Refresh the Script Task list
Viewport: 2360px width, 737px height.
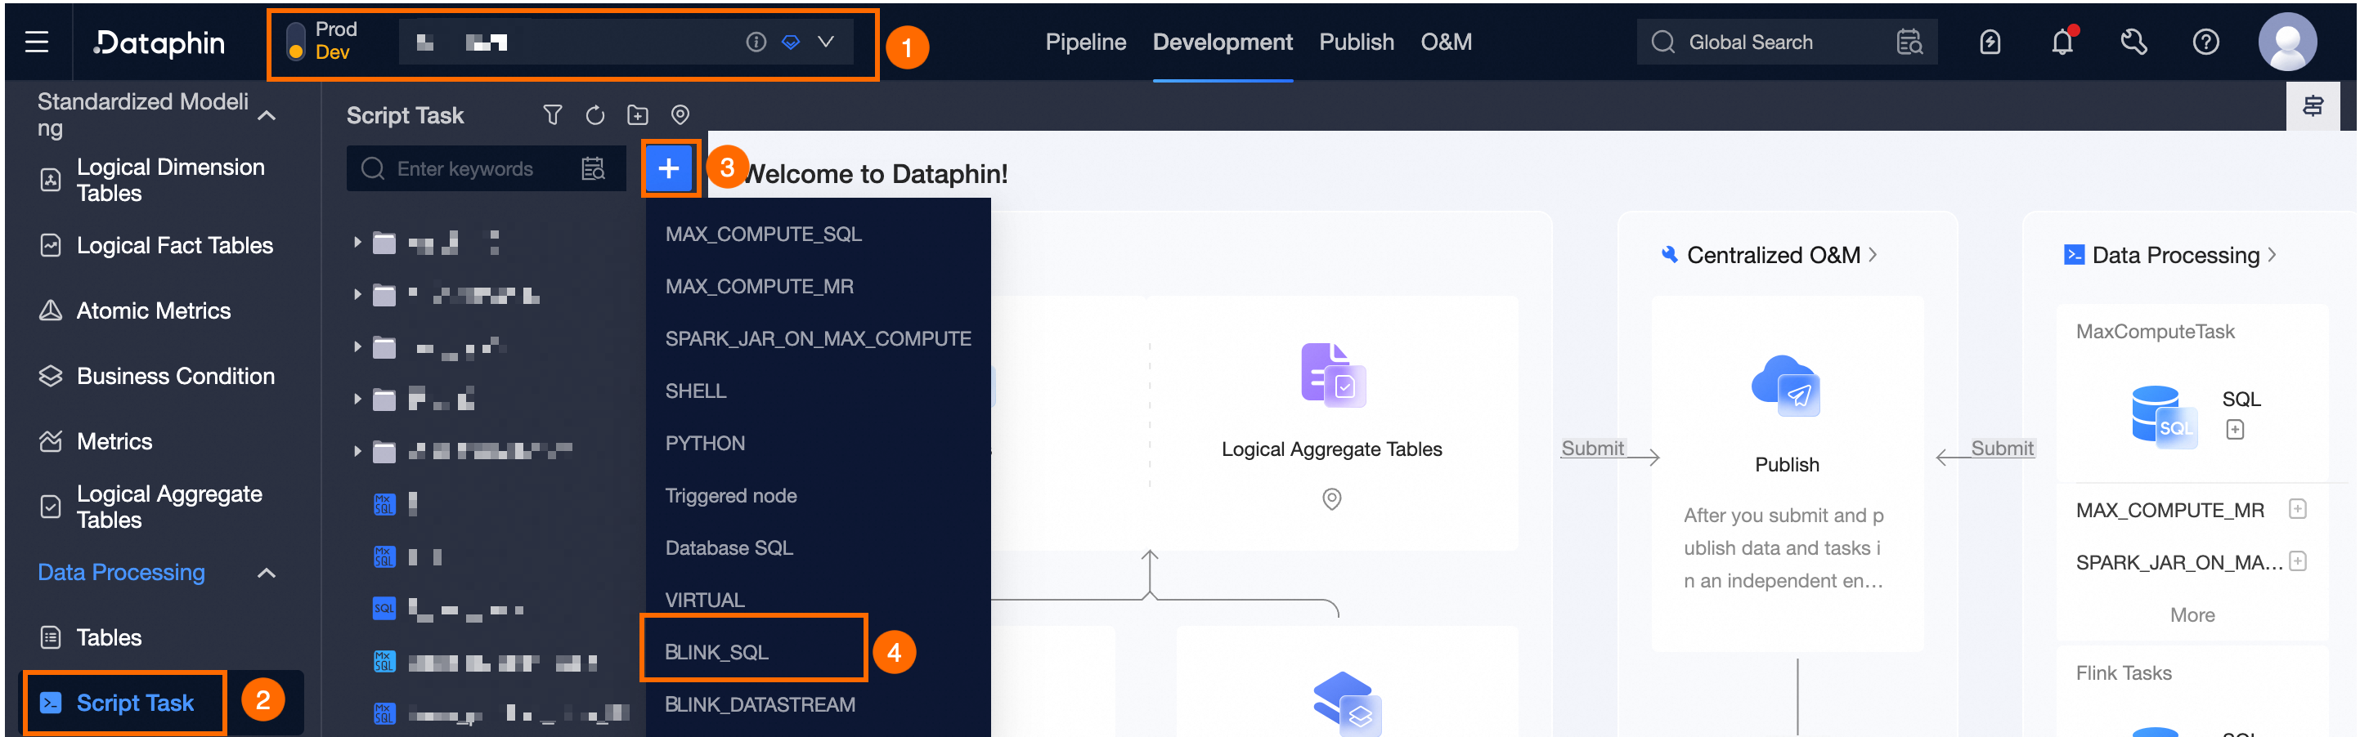point(594,114)
